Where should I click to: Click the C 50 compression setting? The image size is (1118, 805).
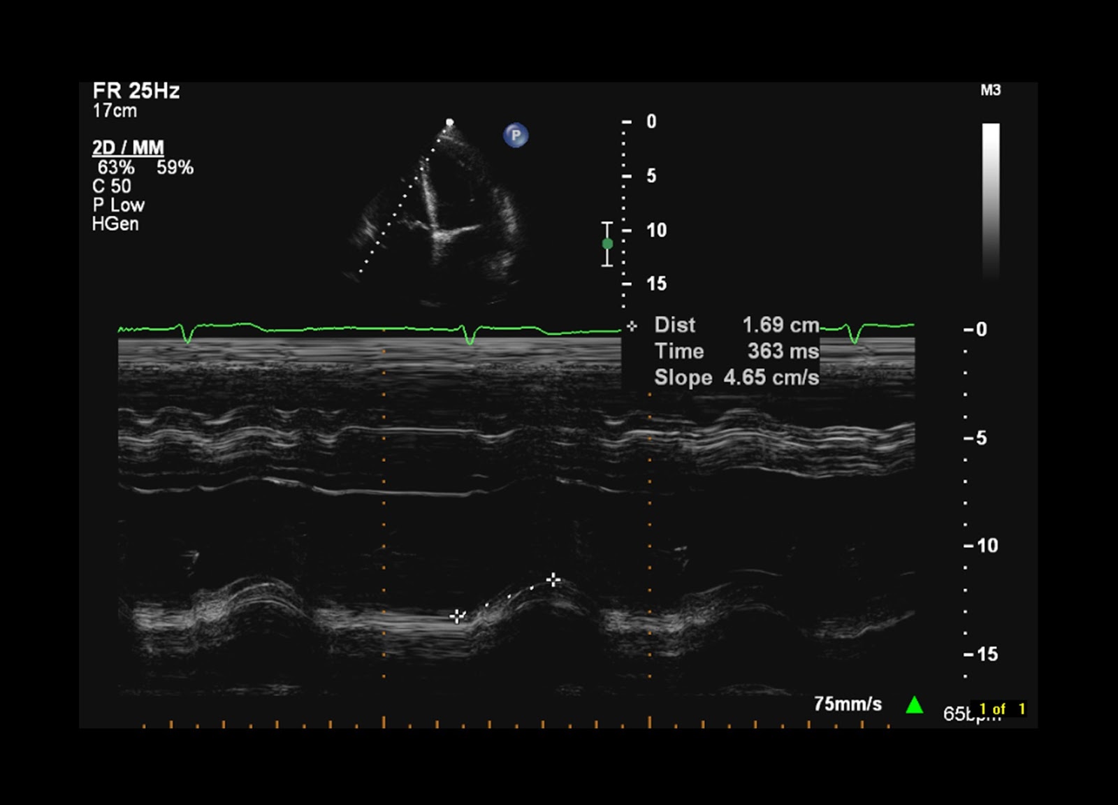(x=112, y=187)
